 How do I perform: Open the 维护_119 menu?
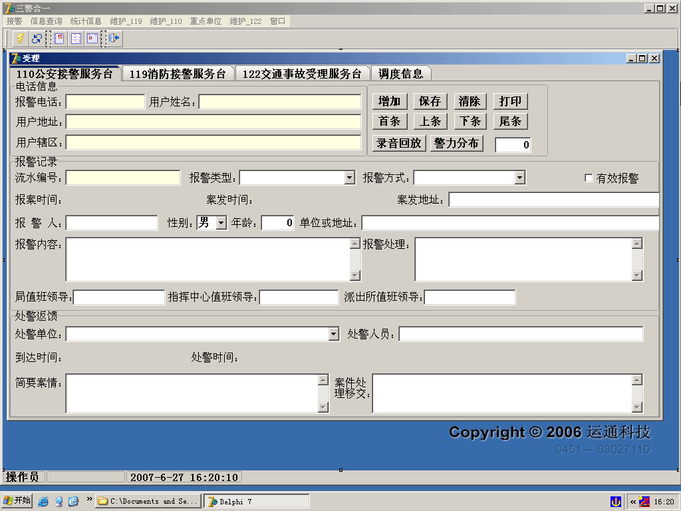[x=126, y=21]
